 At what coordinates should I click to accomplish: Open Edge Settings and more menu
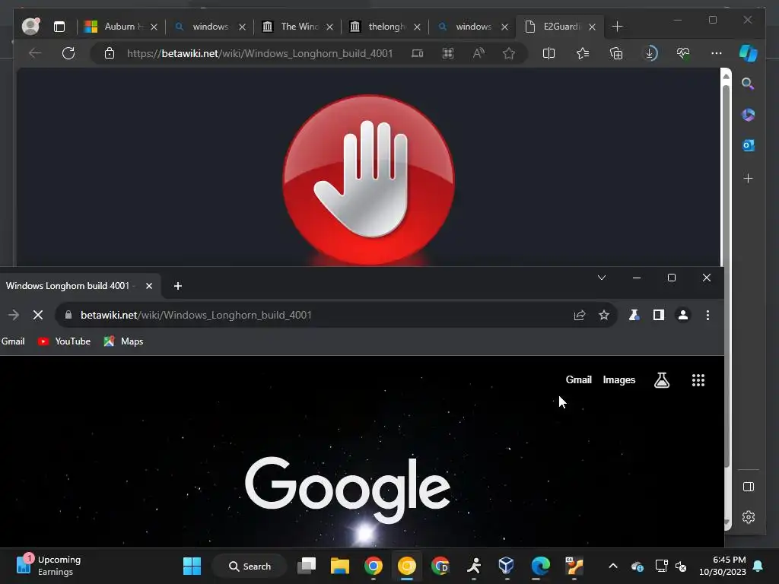point(717,53)
